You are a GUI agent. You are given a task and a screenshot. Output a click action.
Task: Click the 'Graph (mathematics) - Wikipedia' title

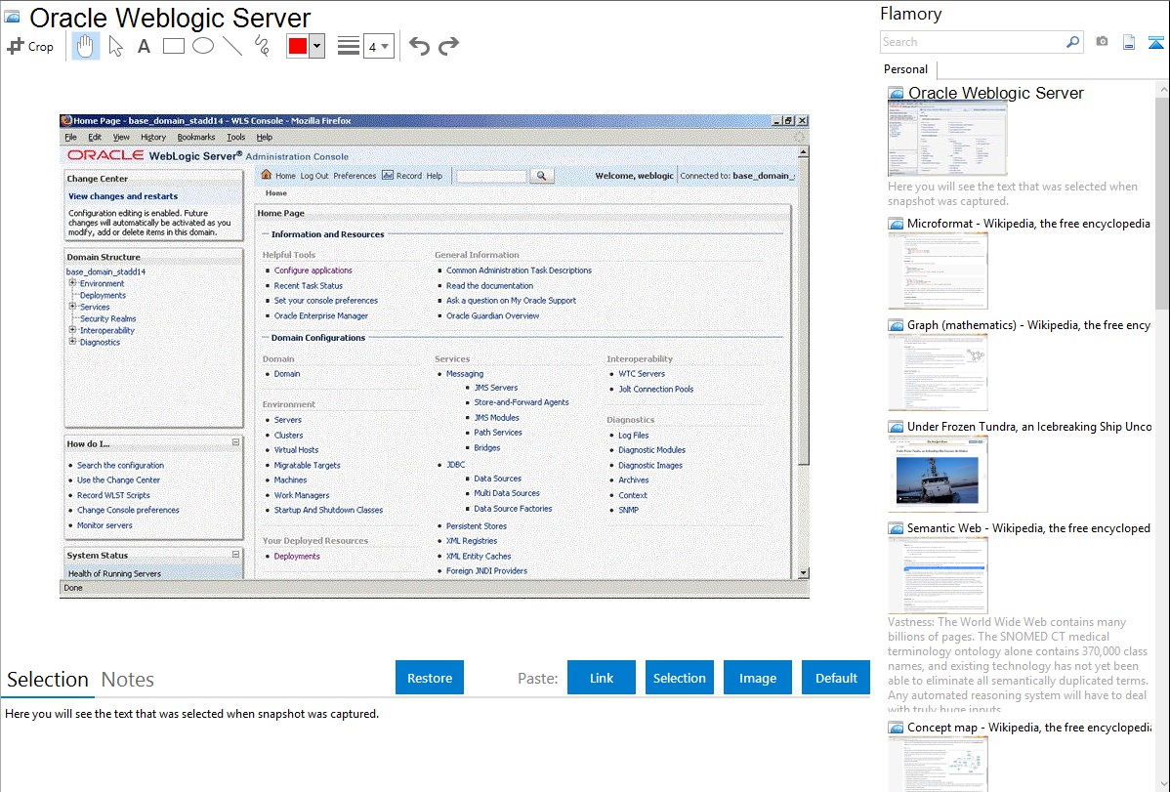pyautogui.click(x=1028, y=325)
